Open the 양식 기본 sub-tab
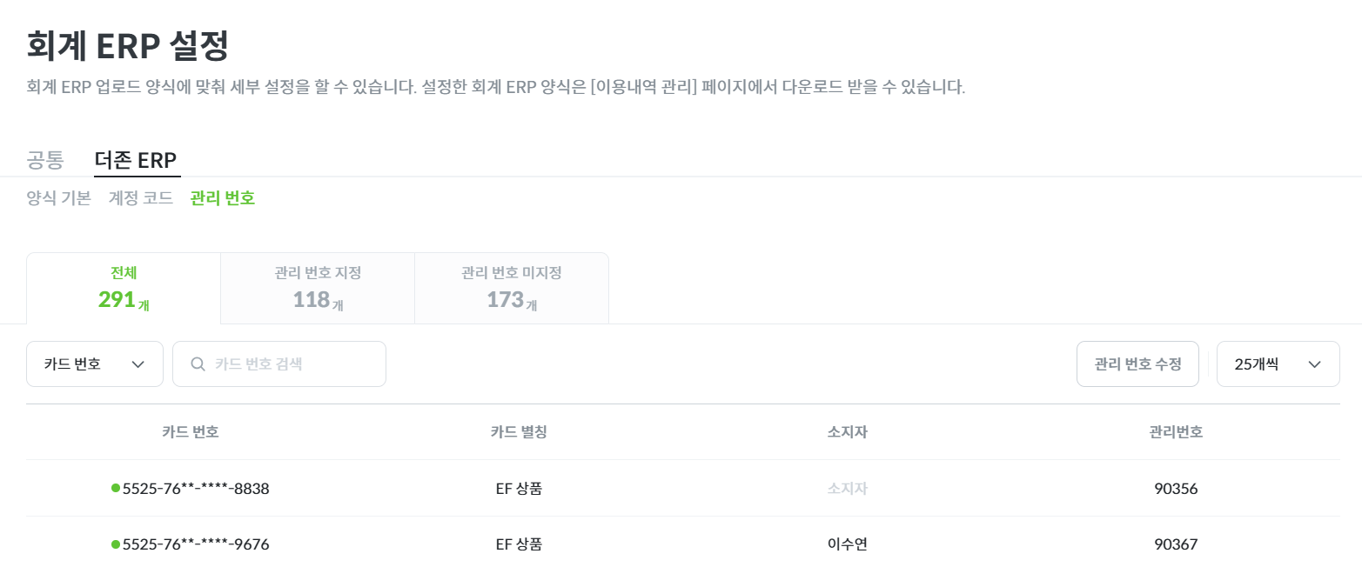This screenshot has height=567, width=1362. [x=59, y=198]
